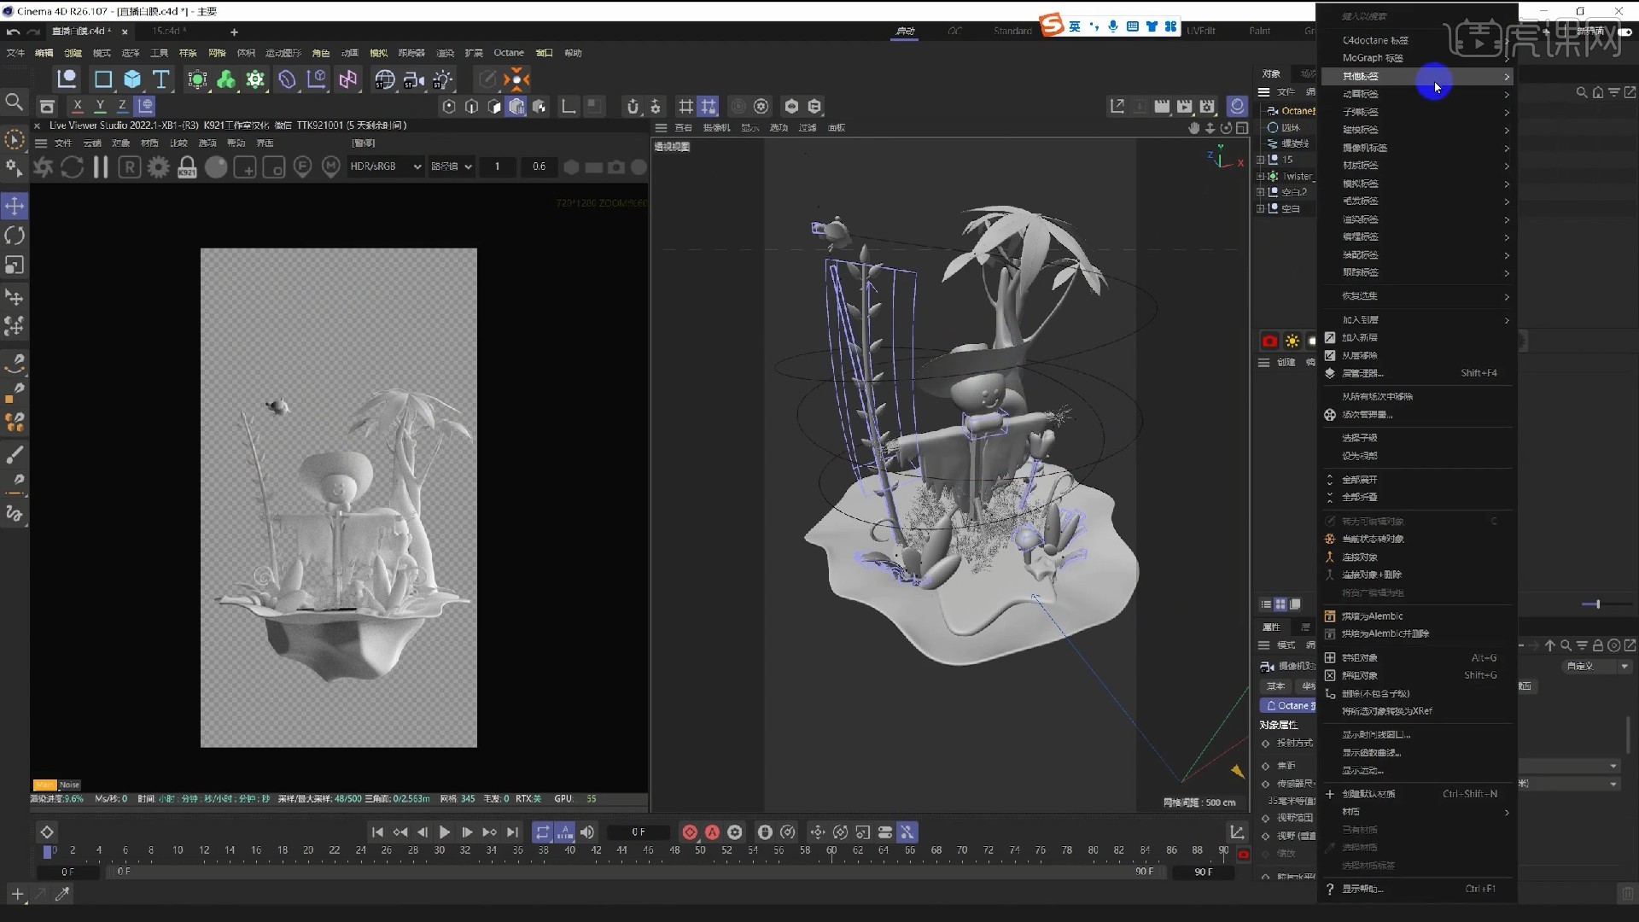Screen dimensions: 1639x922
Task: Expand the Twister_ object in the Object Manager
Action: 1262,176
